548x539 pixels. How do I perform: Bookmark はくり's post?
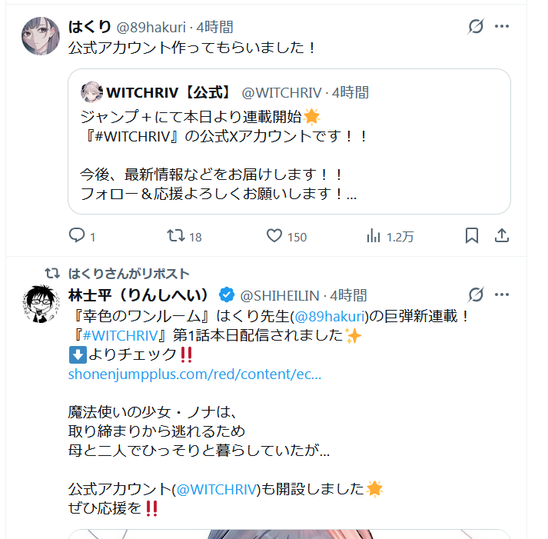click(x=472, y=235)
